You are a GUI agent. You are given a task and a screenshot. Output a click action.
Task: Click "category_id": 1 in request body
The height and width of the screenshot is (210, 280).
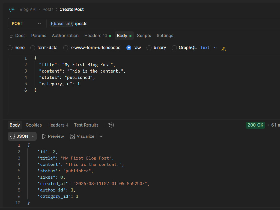tap(59, 84)
